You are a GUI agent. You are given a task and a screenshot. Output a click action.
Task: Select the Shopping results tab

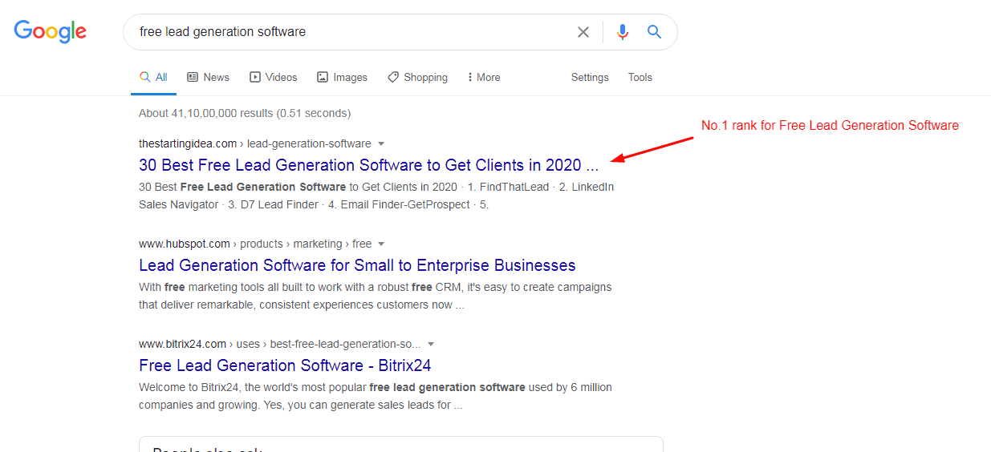tap(417, 78)
